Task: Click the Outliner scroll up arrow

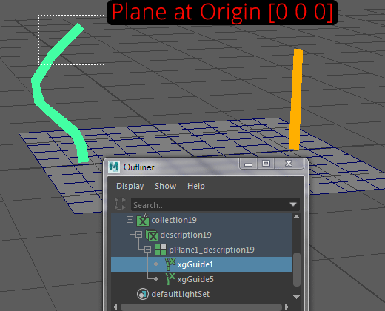Action: click(297, 217)
